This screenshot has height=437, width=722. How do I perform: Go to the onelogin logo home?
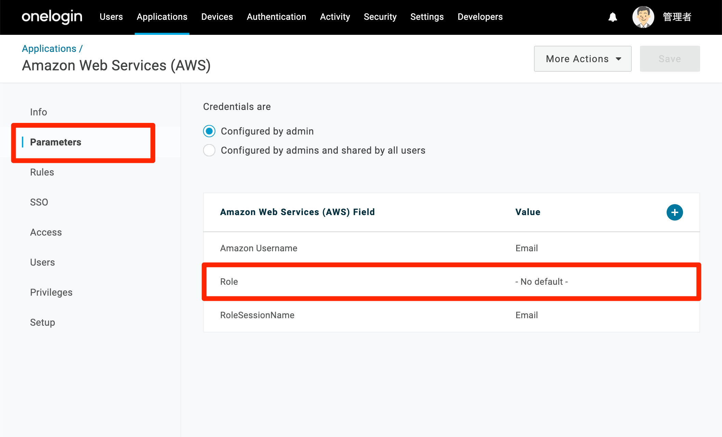(x=52, y=17)
